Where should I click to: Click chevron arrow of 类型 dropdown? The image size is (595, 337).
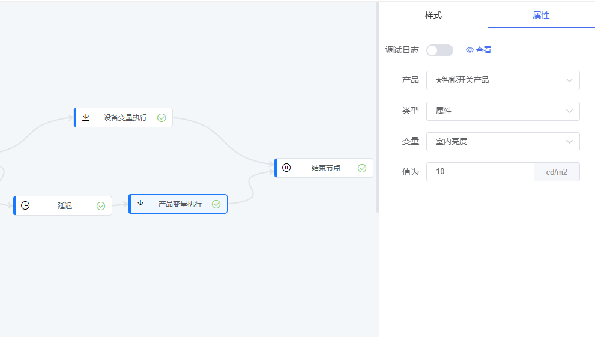point(569,111)
